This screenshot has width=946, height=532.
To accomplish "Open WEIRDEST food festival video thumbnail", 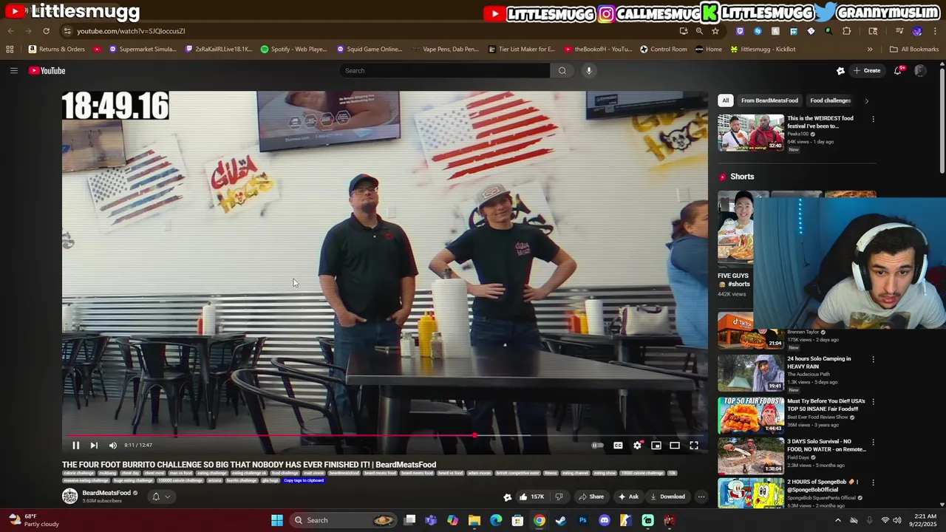I will click(751, 133).
